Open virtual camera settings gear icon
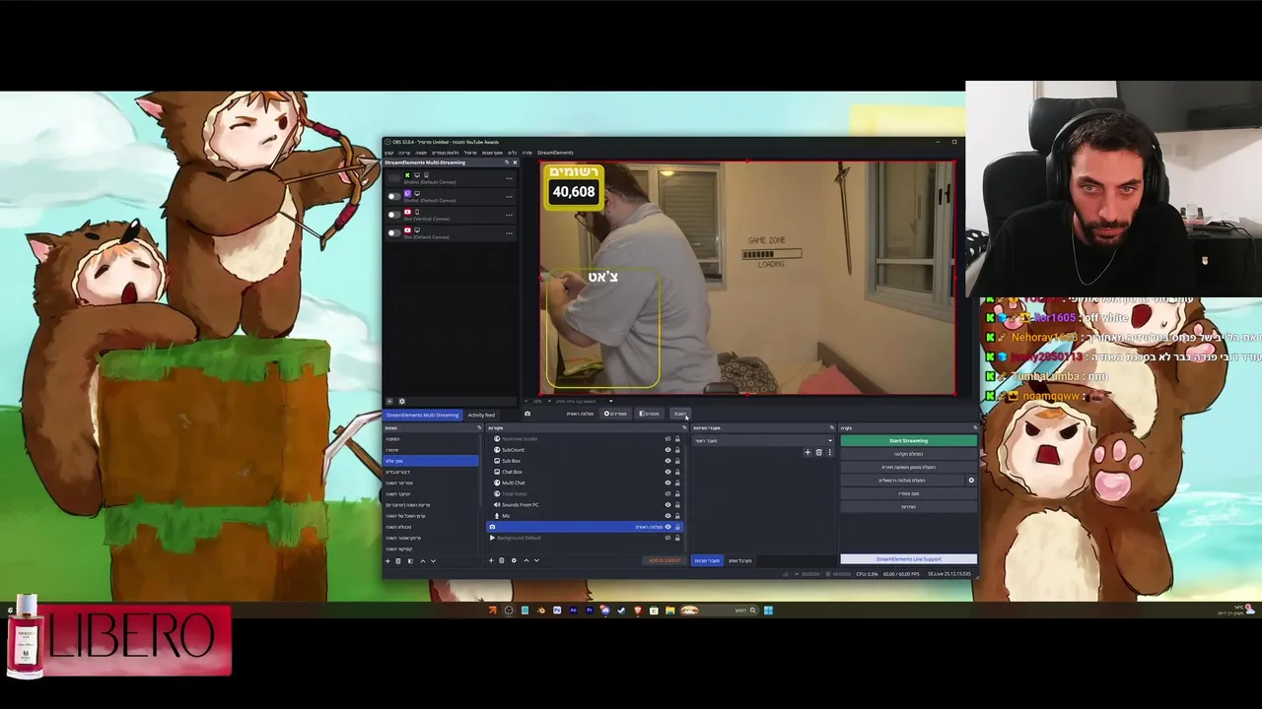Image resolution: width=1262 pixels, height=709 pixels. tap(971, 481)
